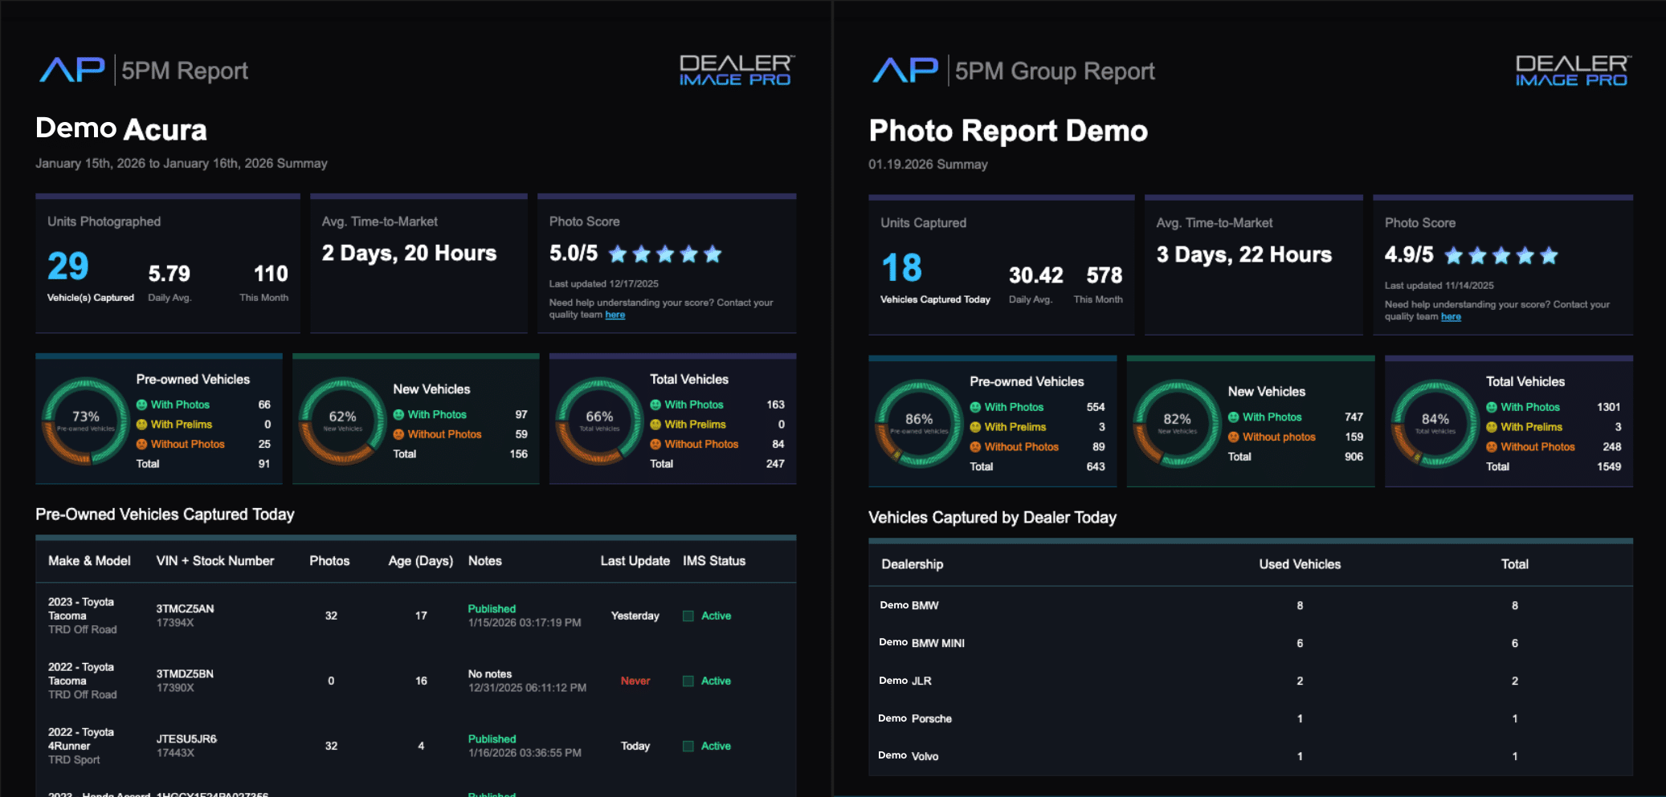Sort by Age (Days) column header
This screenshot has height=797, width=1666.
tap(420, 561)
